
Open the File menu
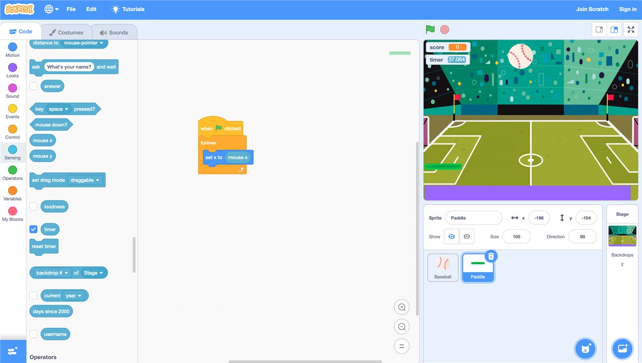[x=71, y=9]
